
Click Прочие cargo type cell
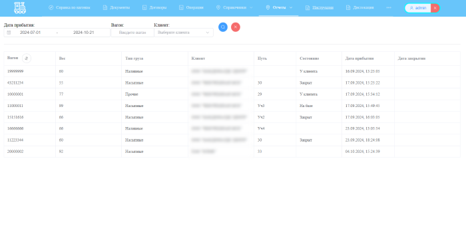point(132,94)
